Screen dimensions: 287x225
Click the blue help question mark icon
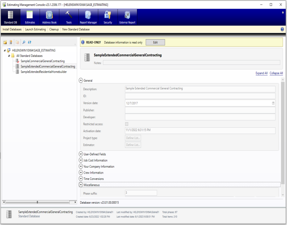pyautogui.click(x=282, y=29)
